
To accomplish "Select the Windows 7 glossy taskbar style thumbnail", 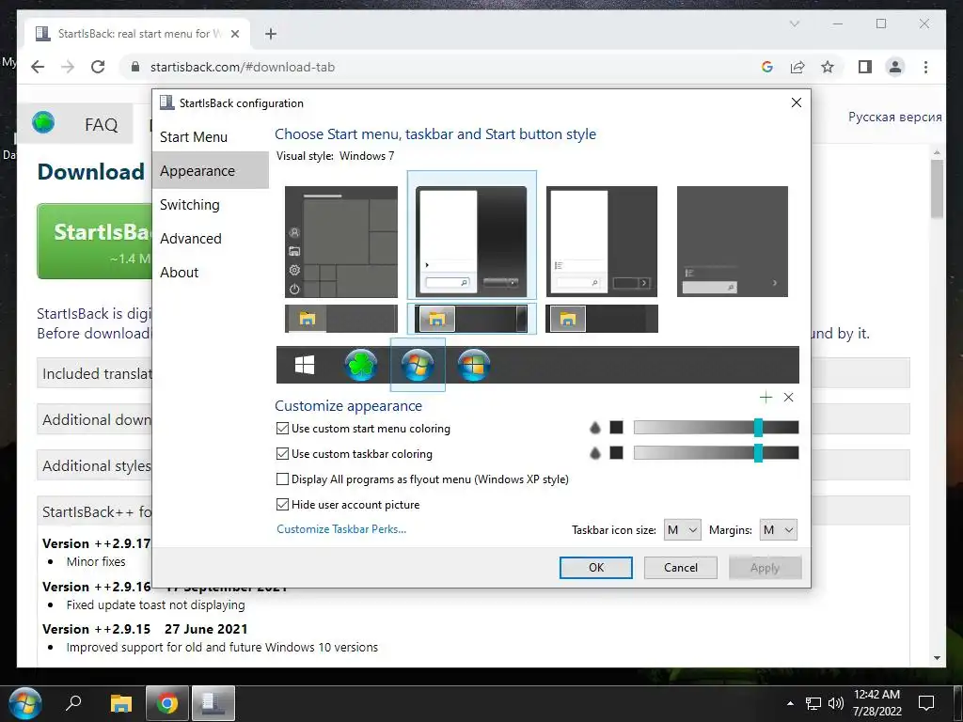I will coord(471,319).
